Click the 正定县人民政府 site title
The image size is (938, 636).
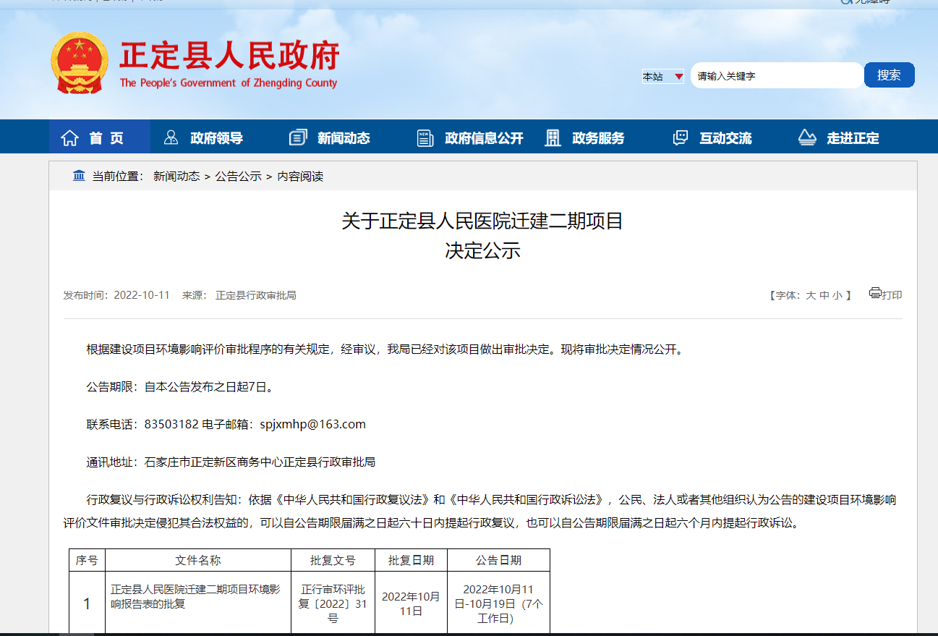coord(229,55)
